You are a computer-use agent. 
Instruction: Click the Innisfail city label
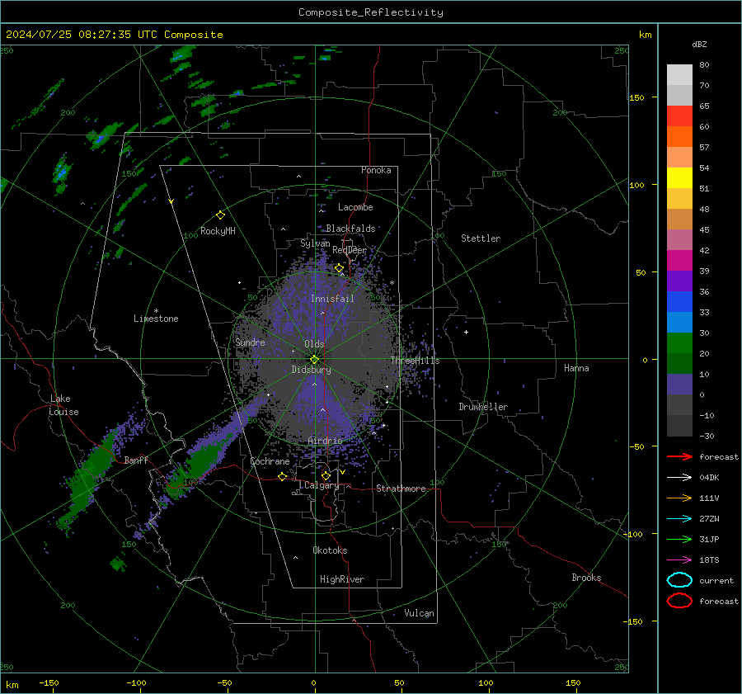pyautogui.click(x=332, y=299)
